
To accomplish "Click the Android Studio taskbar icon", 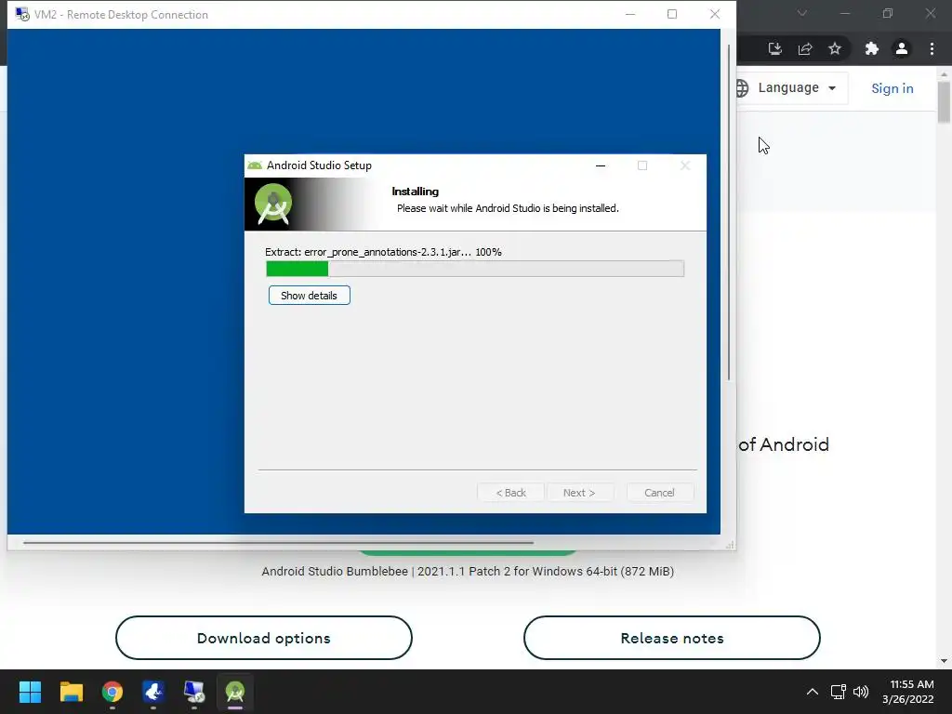I will point(235,692).
